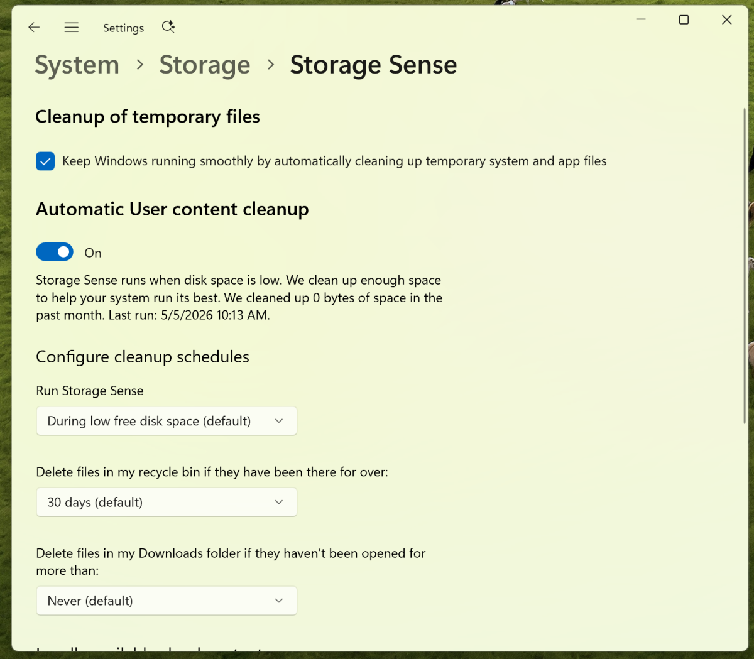Open the recycle bin 30 days dropdown
Screen dimensions: 754x659
[x=167, y=502]
